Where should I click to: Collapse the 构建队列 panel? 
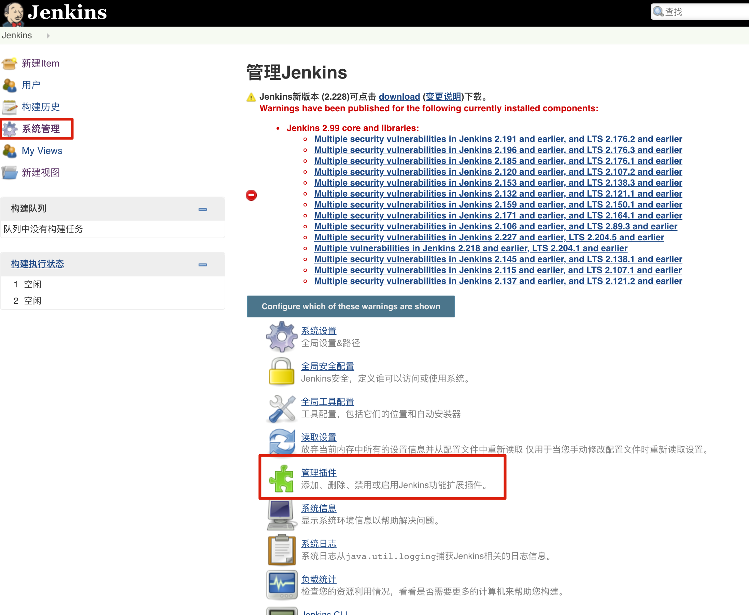pos(203,209)
